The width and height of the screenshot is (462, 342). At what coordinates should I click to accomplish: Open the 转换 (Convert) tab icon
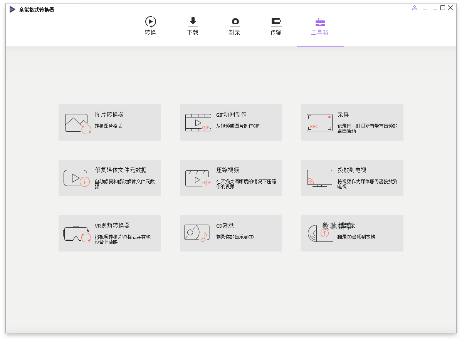coord(150,22)
